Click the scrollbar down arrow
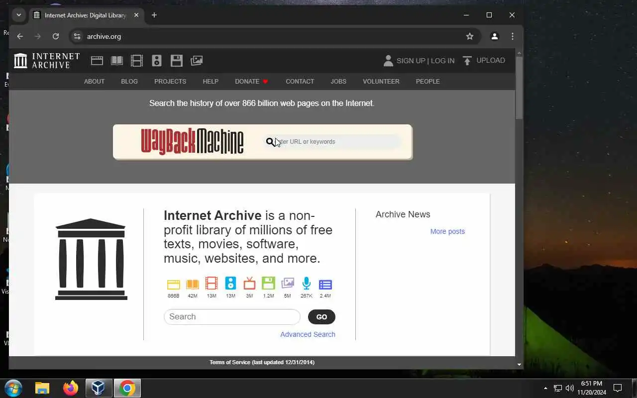Screen dimensions: 637x398 coord(519,365)
